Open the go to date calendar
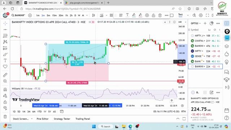The image size is (231, 130). tap(62, 112)
